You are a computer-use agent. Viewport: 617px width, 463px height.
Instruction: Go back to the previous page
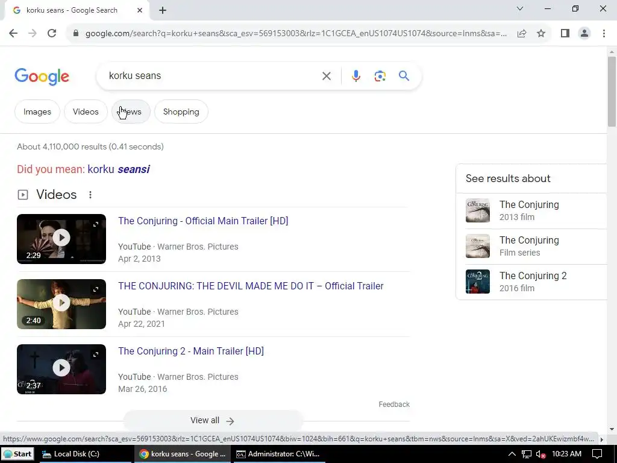point(13,33)
